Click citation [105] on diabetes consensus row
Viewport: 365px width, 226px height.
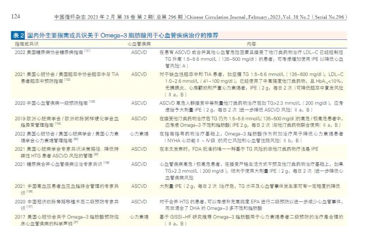(x=106, y=163)
